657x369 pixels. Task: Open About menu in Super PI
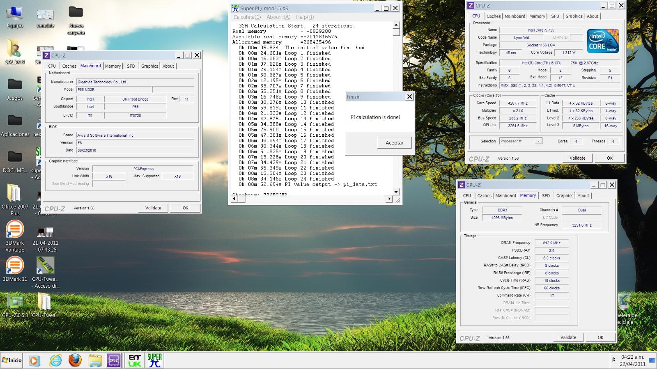coord(278,17)
